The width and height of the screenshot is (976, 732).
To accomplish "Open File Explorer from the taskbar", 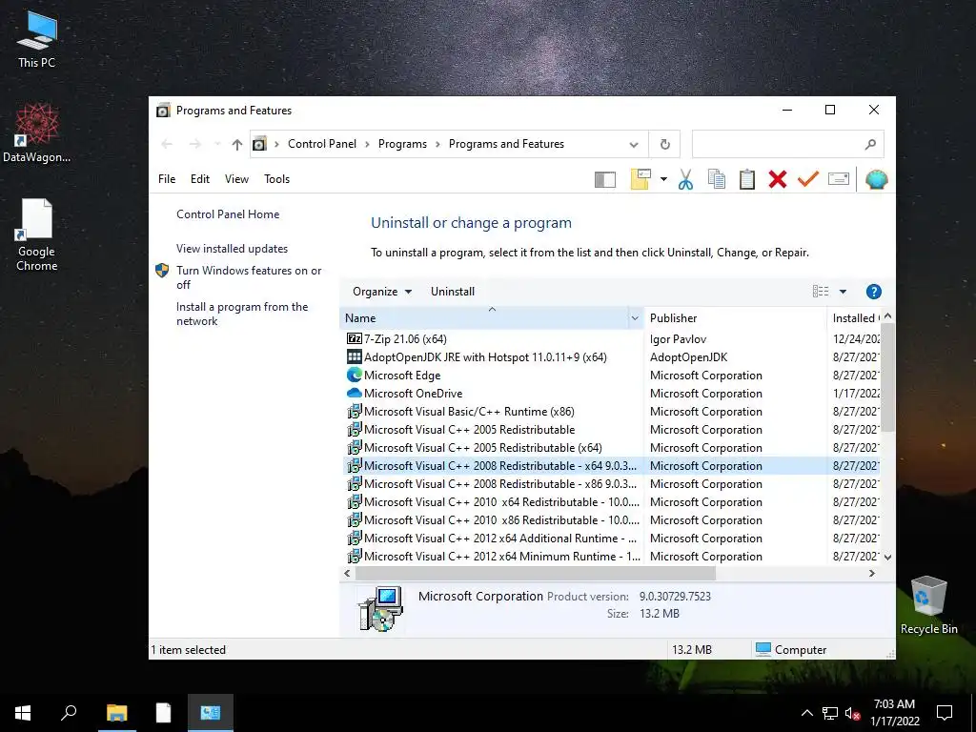I will 116,713.
